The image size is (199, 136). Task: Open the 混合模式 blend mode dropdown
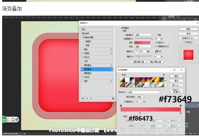click(x=143, y=35)
